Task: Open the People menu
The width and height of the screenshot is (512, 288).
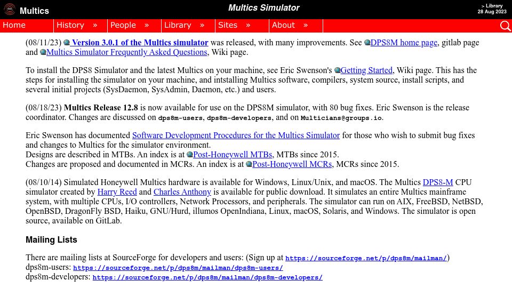Action: coord(134,26)
